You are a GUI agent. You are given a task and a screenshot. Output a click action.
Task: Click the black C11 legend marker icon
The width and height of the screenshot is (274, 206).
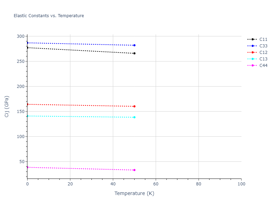point(252,39)
